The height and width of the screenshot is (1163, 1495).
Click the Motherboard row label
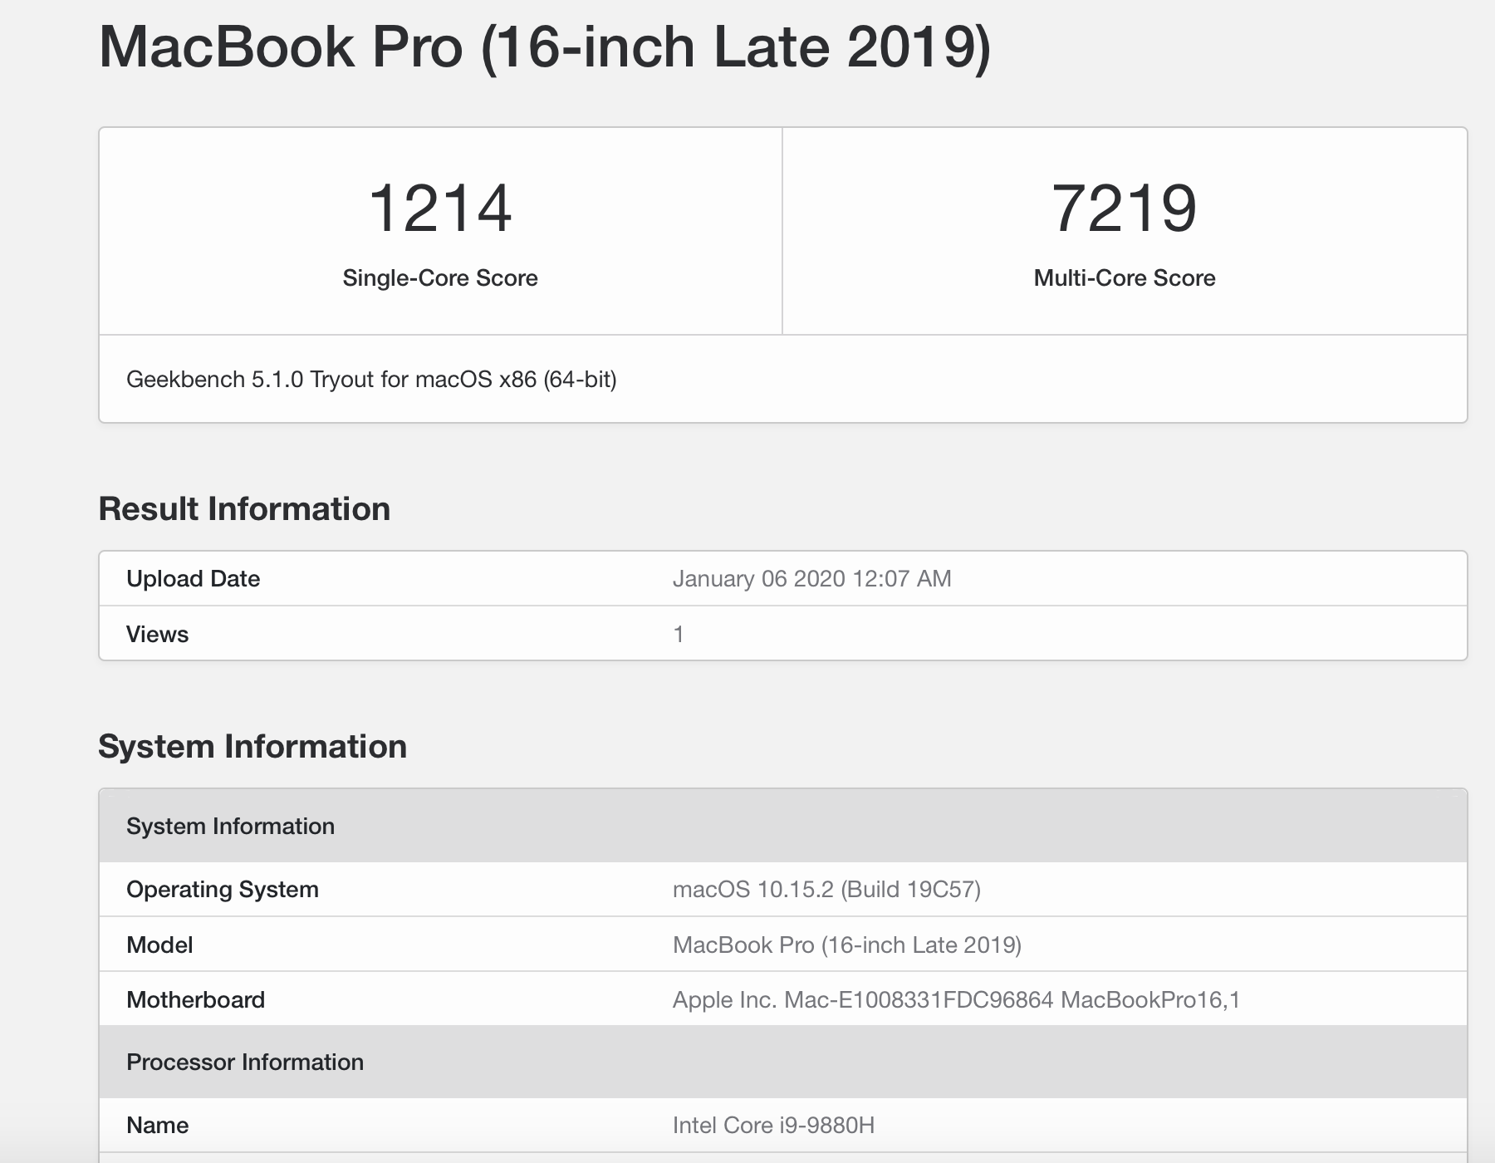195,1000
